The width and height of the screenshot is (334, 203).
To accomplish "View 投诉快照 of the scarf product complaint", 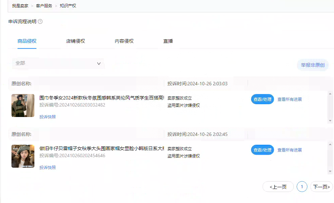I will (47, 117).
